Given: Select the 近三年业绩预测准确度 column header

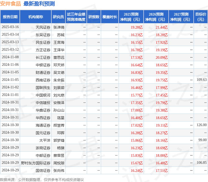Looking at the screenshot, I should click(76, 17).
